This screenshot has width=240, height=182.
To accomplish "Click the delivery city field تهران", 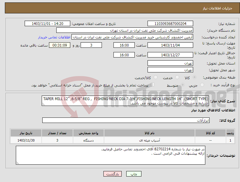I will (x=170, y=70).
